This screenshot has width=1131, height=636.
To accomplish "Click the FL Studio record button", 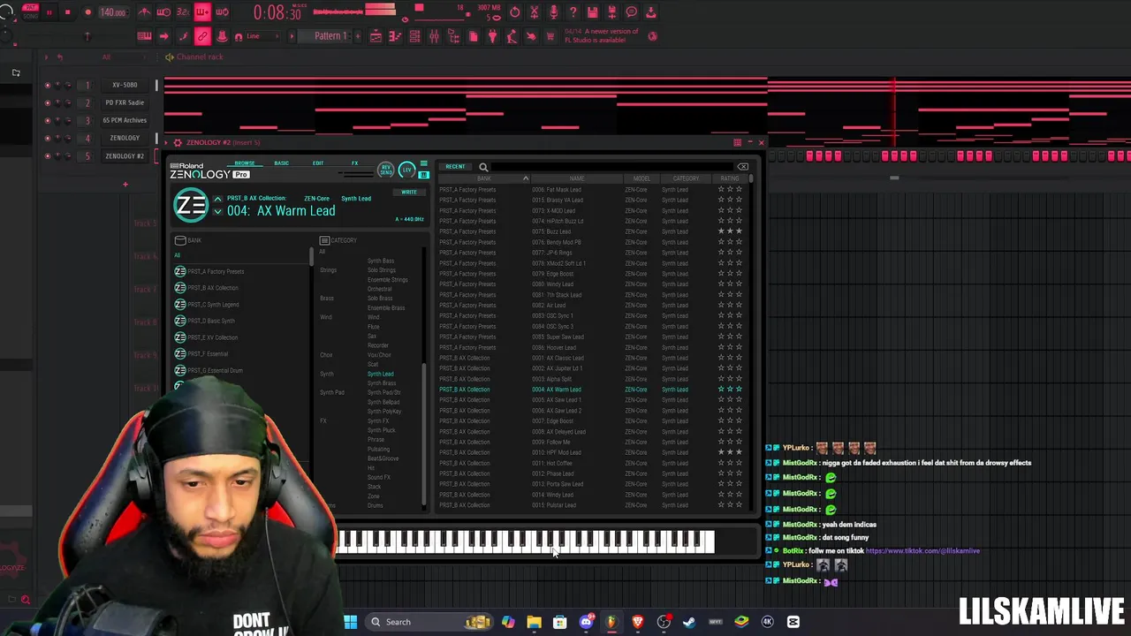I will tap(87, 12).
